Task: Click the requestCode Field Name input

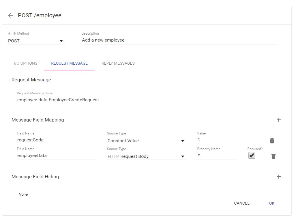Action: 57,141
